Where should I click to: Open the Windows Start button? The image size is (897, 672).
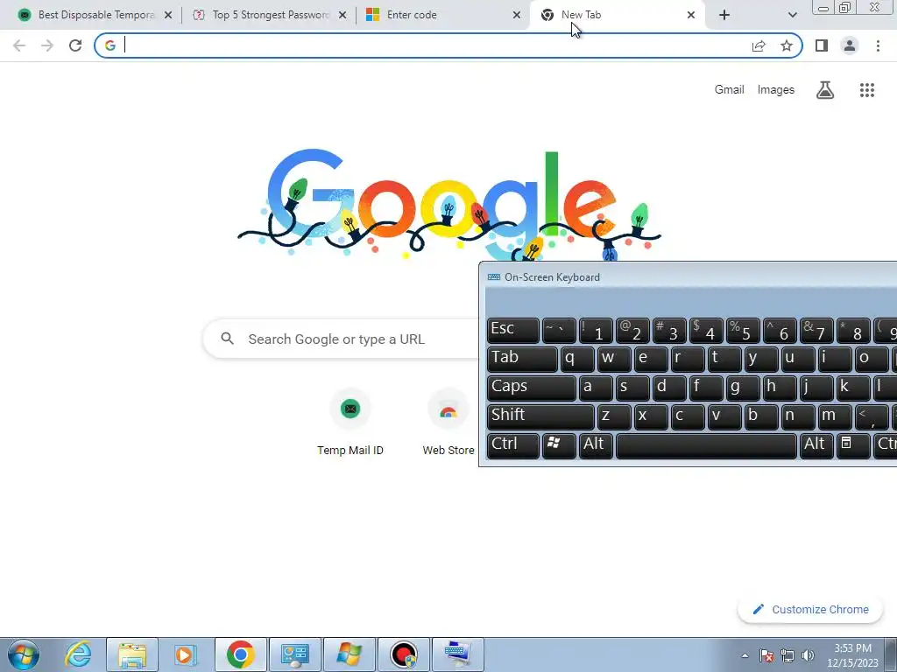pos(24,654)
